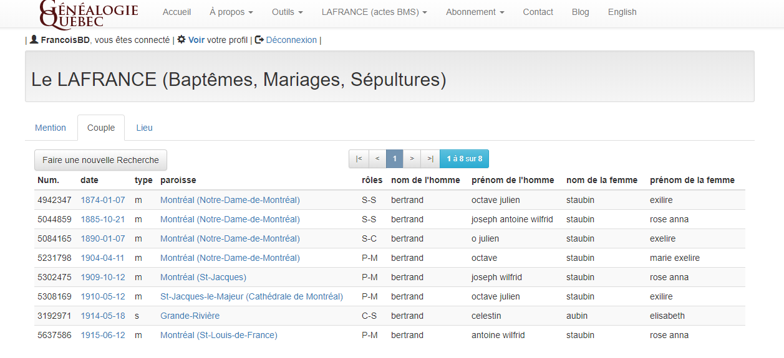Open the Contact page
This screenshot has width=784, height=358.
(538, 12)
